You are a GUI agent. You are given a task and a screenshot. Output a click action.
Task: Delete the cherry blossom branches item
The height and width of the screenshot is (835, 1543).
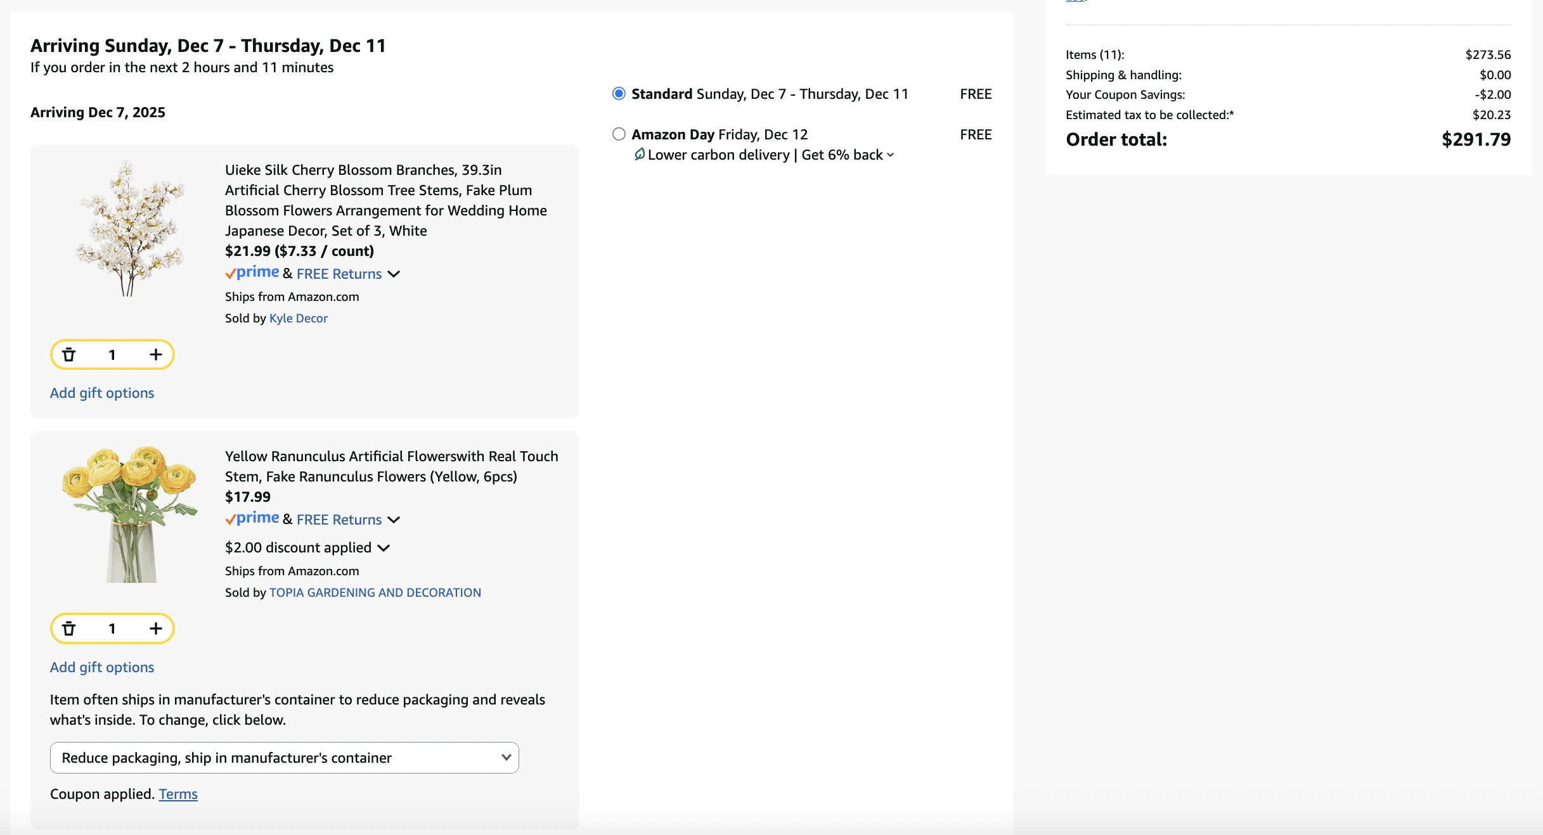[69, 355]
